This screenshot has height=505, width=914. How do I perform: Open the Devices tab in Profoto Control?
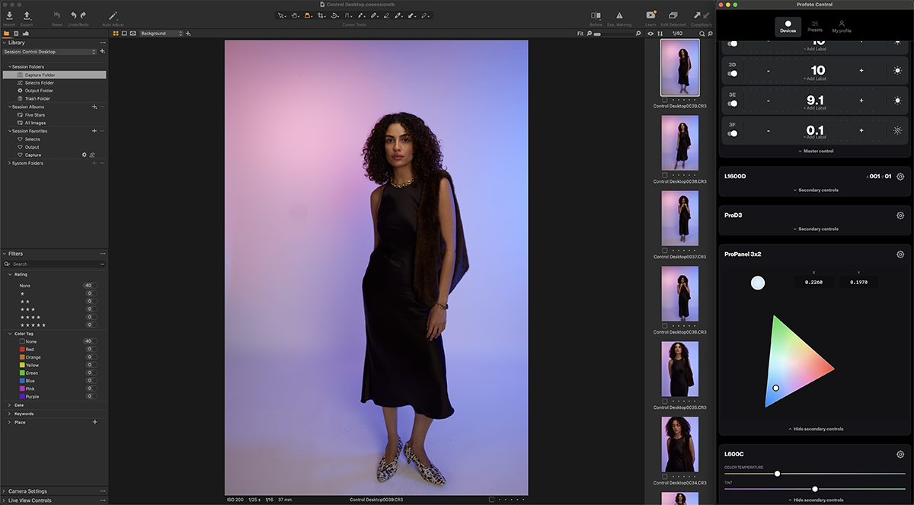(x=788, y=28)
